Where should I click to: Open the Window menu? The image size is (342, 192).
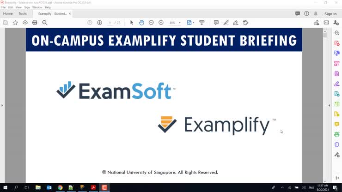pos(37,7)
